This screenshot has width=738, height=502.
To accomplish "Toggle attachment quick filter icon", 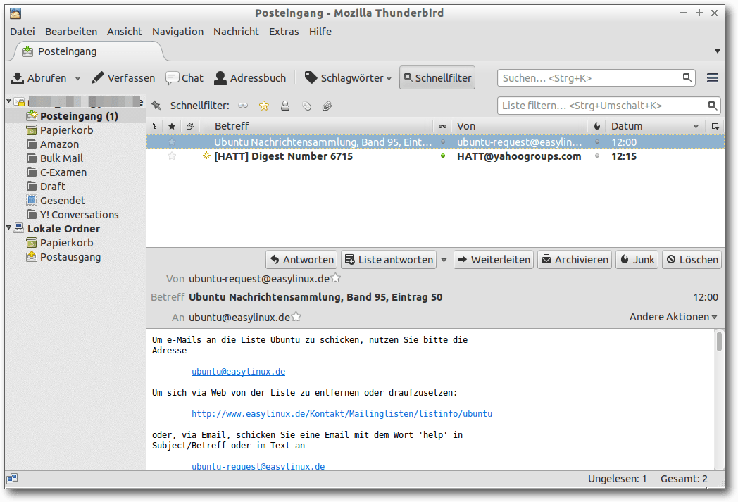I will [x=327, y=106].
